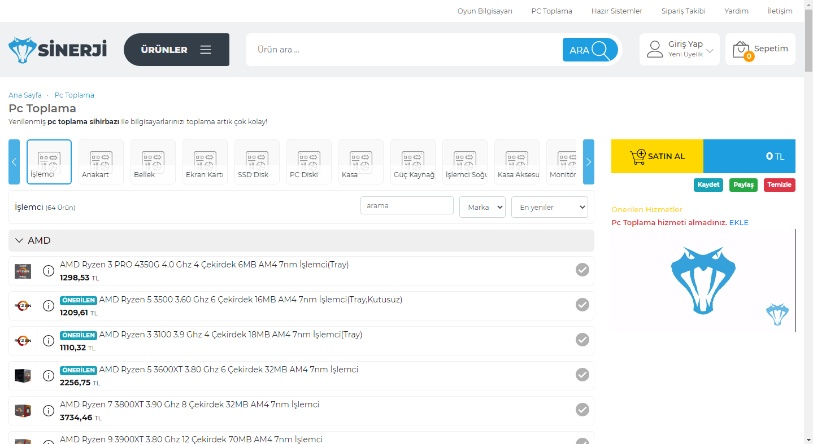
Task: Open PC Toplama in top menu
Action: [x=552, y=11]
